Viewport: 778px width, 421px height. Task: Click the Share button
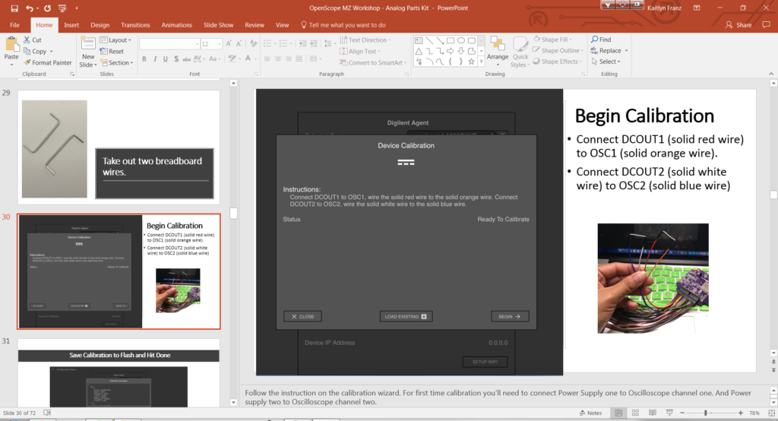pyautogui.click(x=738, y=25)
